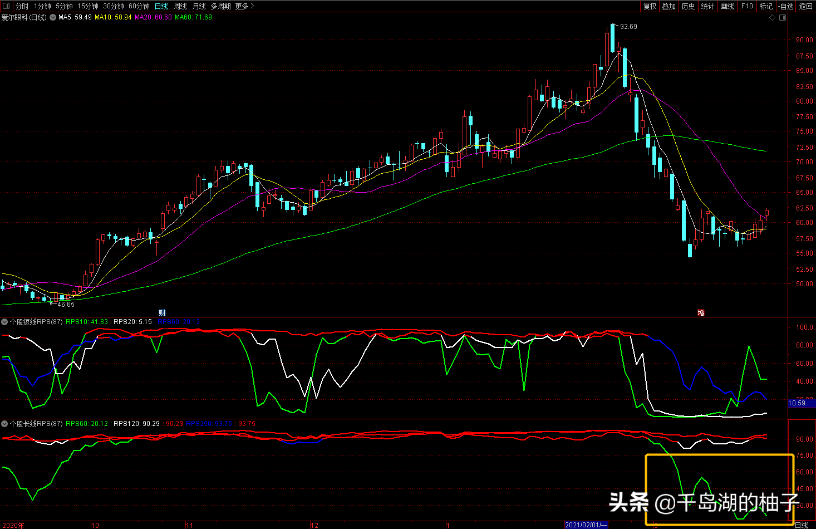
Task: Click the MA60: 71.69 label
Action: coord(193,17)
